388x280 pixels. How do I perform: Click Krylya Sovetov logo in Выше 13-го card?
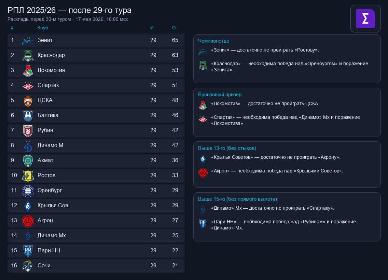coord(203,159)
